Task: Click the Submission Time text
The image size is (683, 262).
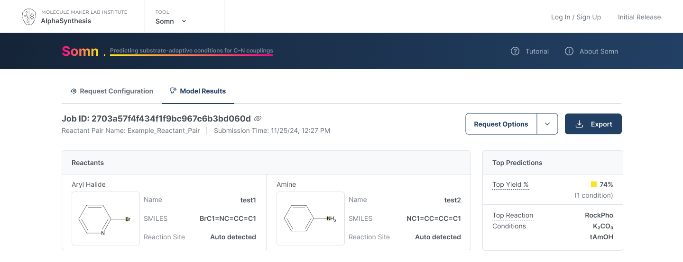Action: pos(272,131)
